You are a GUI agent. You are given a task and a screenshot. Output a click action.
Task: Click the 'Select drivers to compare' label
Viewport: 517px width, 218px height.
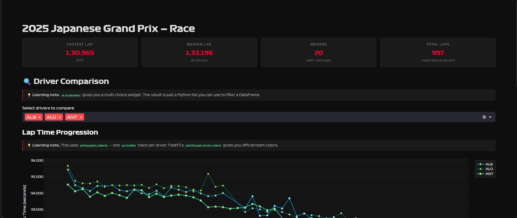[48, 108]
